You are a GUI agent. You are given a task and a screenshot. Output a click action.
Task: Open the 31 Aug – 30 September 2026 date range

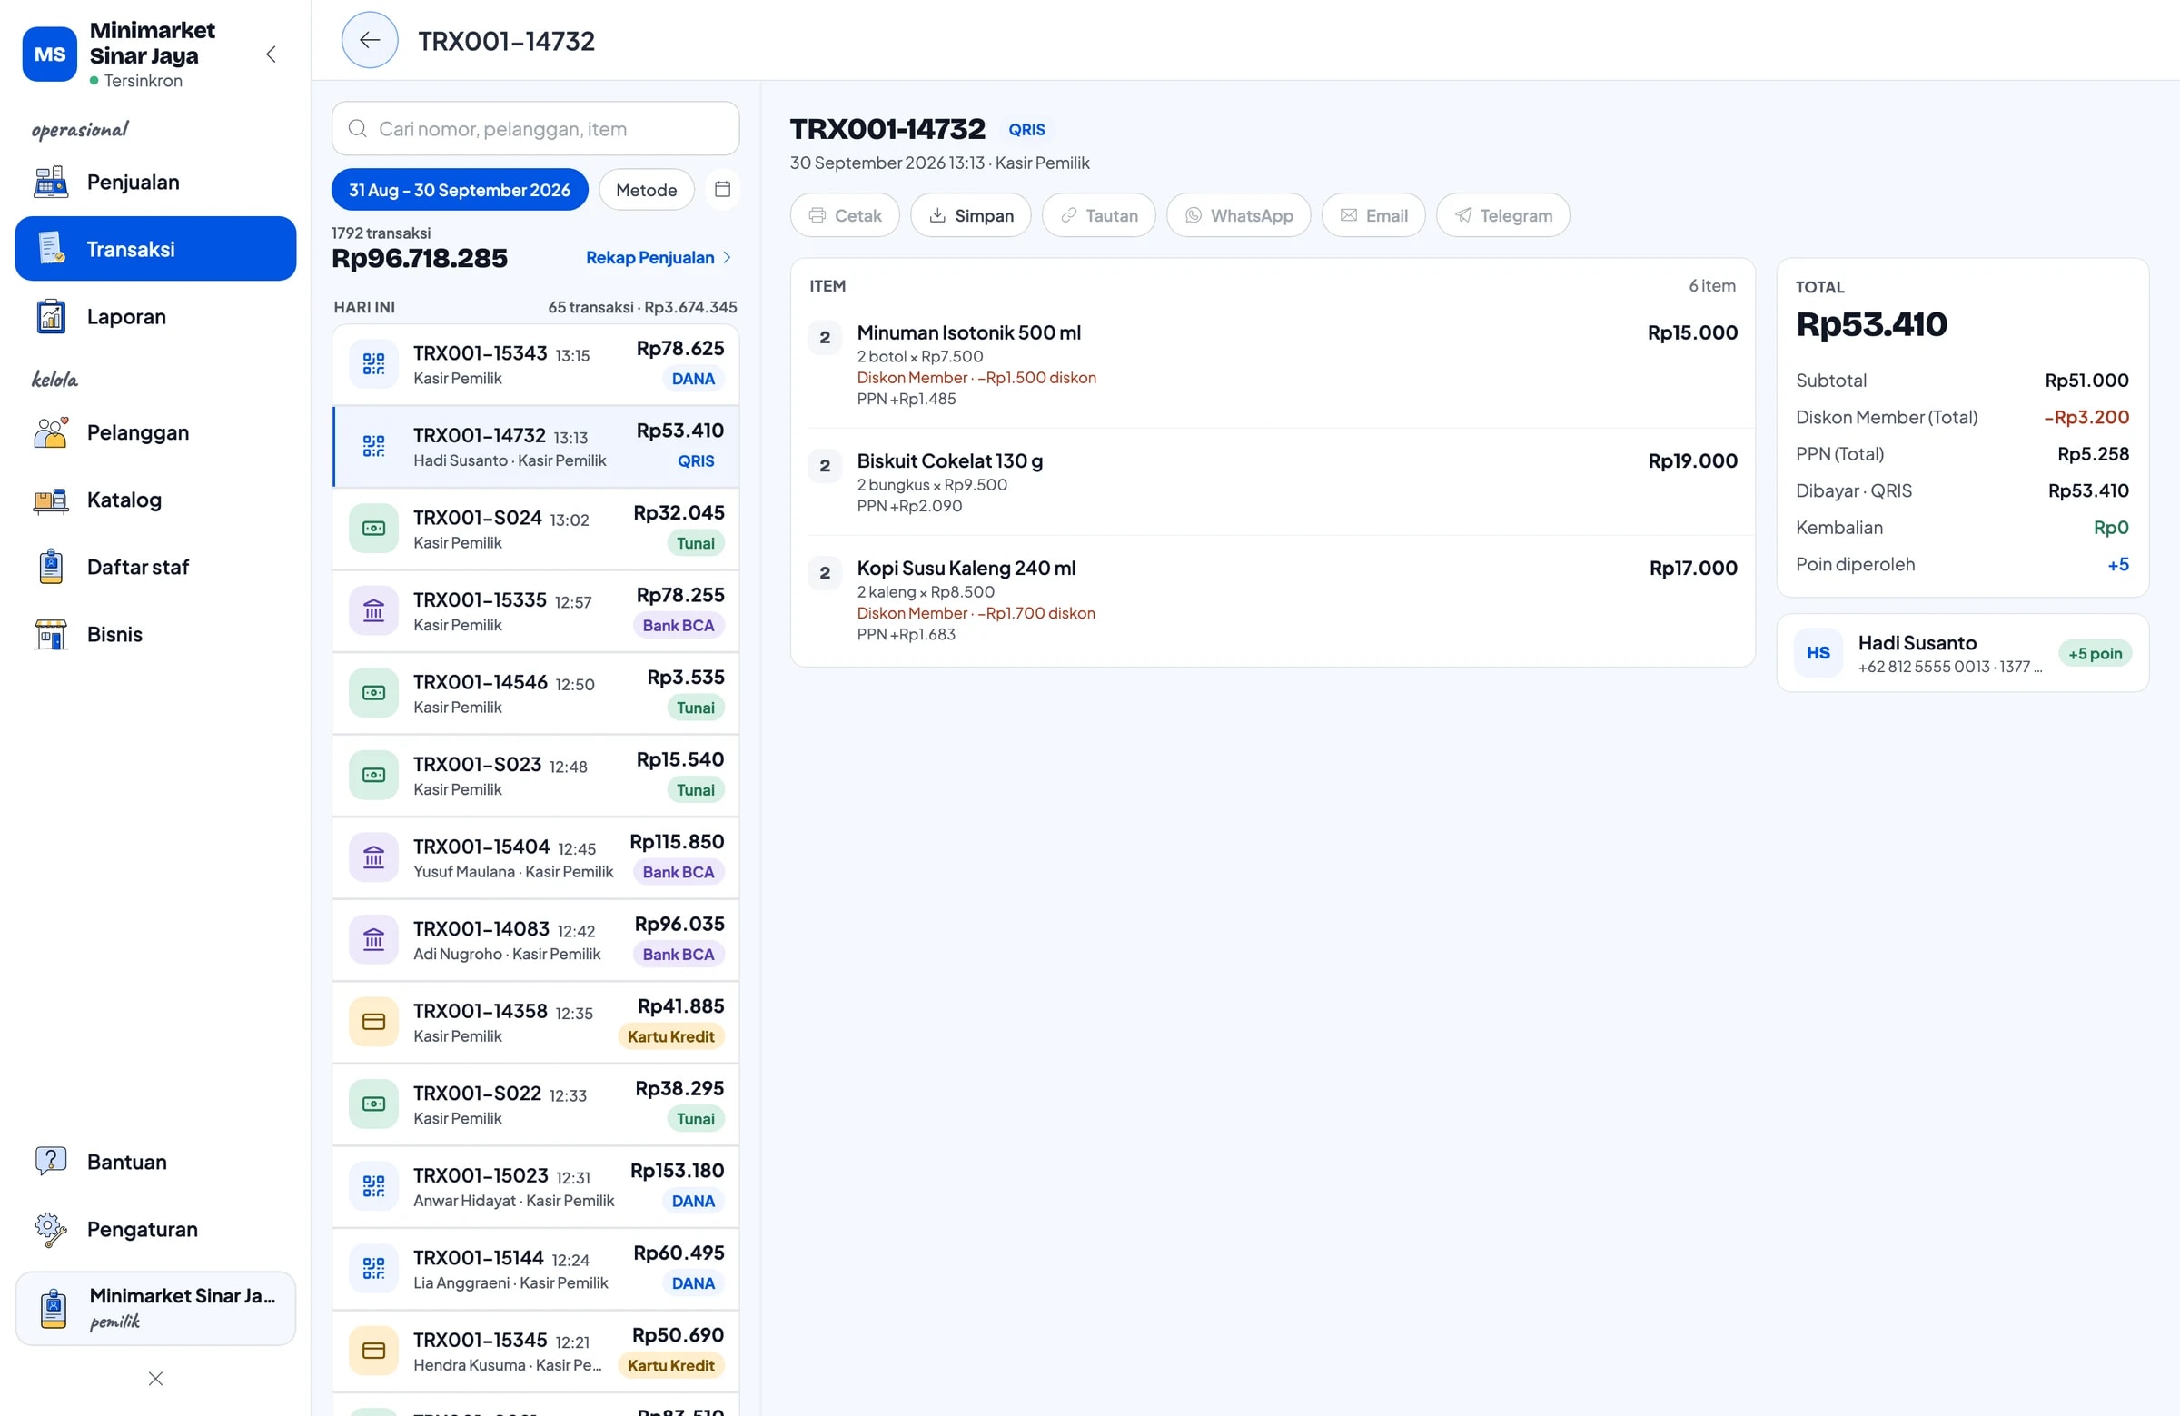click(x=459, y=190)
